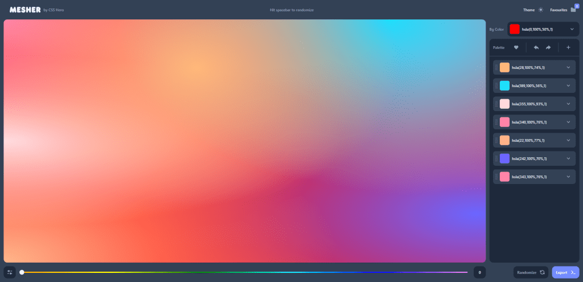Click the Favourites count badge
Image resolution: width=583 pixels, height=282 pixels.
coord(577,6)
